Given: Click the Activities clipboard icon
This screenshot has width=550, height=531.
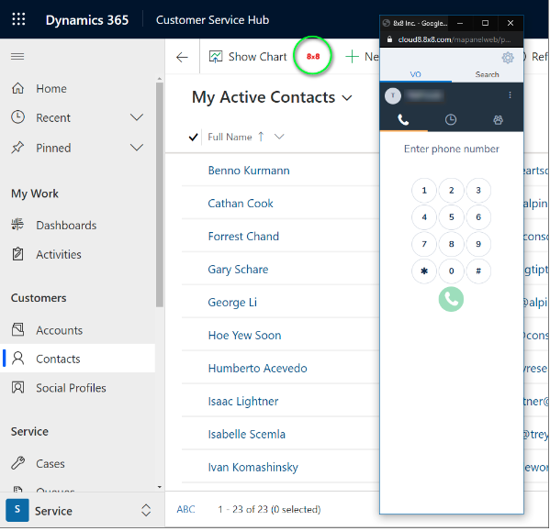Looking at the screenshot, I should 17,254.
